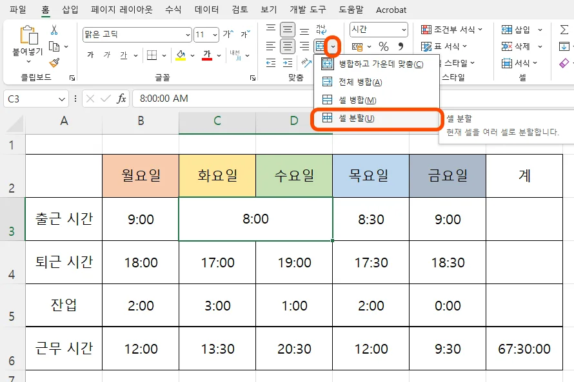Choose 셀 병합(M) menu item
Image resolution: width=574 pixels, height=382 pixels.
pyautogui.click(x=376, y=100)
